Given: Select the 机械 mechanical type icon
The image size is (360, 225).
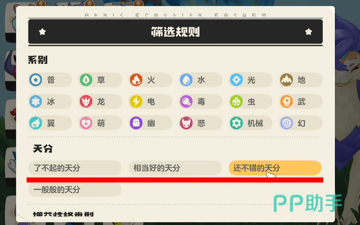Looking at the screenshot, I should tap(236, 123).
